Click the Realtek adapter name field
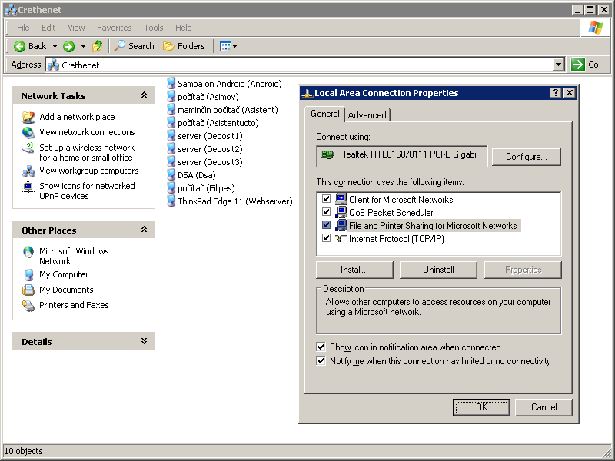This screenshot has width=615, height=461. click(402, 156)
